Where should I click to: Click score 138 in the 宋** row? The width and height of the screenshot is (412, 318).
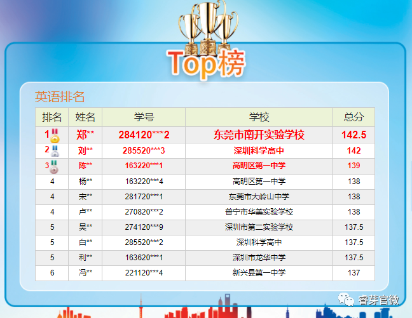354,197
